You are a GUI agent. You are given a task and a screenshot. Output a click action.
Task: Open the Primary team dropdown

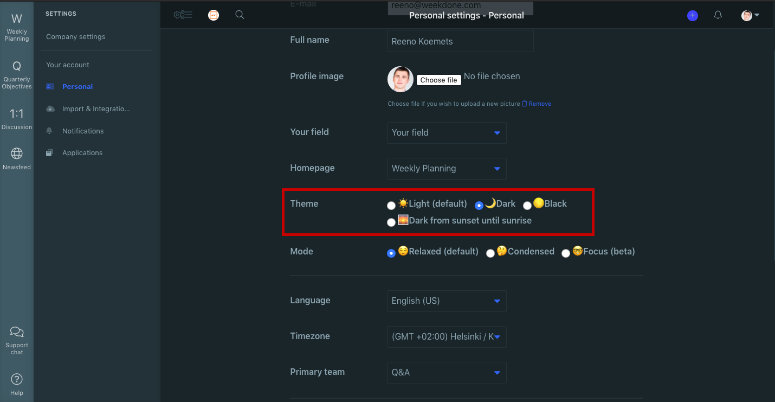tap(447, 373)
